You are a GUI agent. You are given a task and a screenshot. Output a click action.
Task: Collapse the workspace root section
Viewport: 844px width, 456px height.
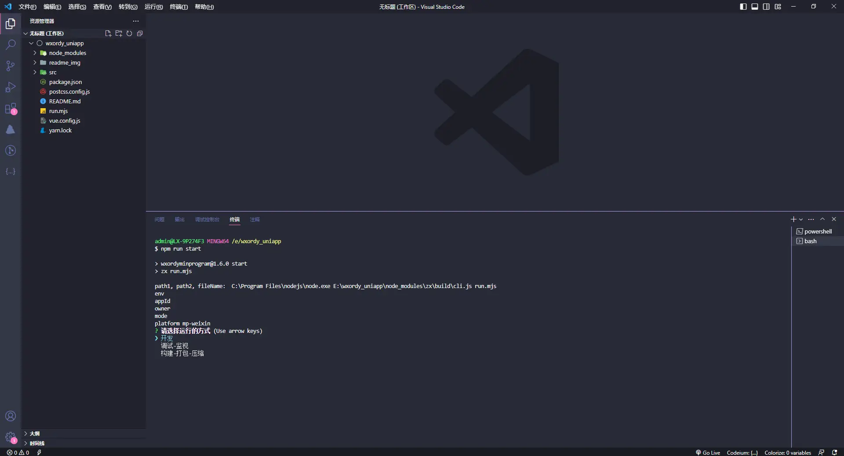pos(25,33)
